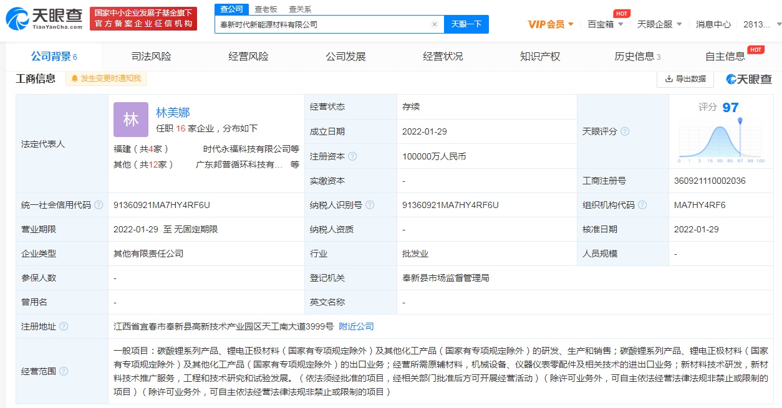This screenshot has height=408, width=782.
Task: Click the help icon next to 天眼评分
Action: (625, 131)
